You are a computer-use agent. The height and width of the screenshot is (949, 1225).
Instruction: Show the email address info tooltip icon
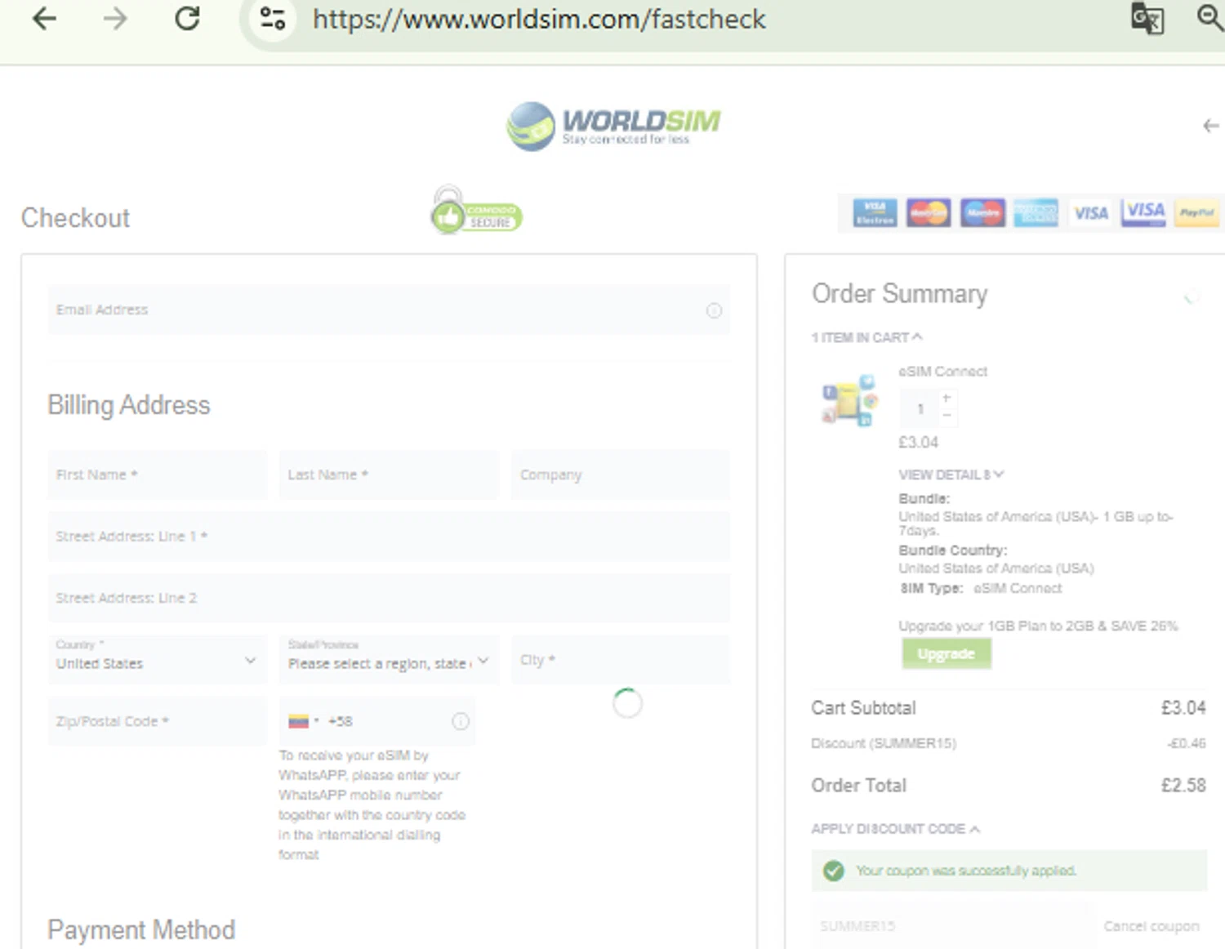click(714, 310)
